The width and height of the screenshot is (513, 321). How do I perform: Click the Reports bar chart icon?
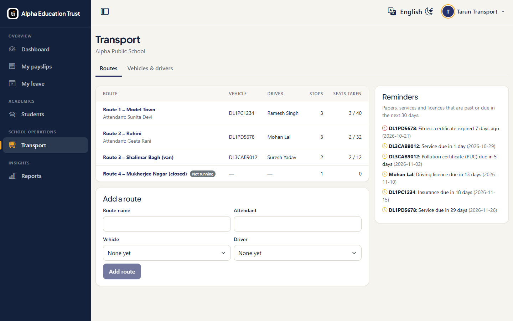[12, 176]
